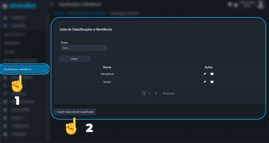
Task: Click the Ações column header
Action: (x=208, y=67)
